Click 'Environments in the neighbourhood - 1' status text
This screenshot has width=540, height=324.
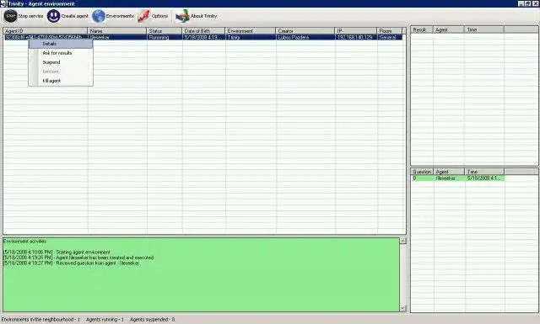pyautogui.click(x=40, y=319)
